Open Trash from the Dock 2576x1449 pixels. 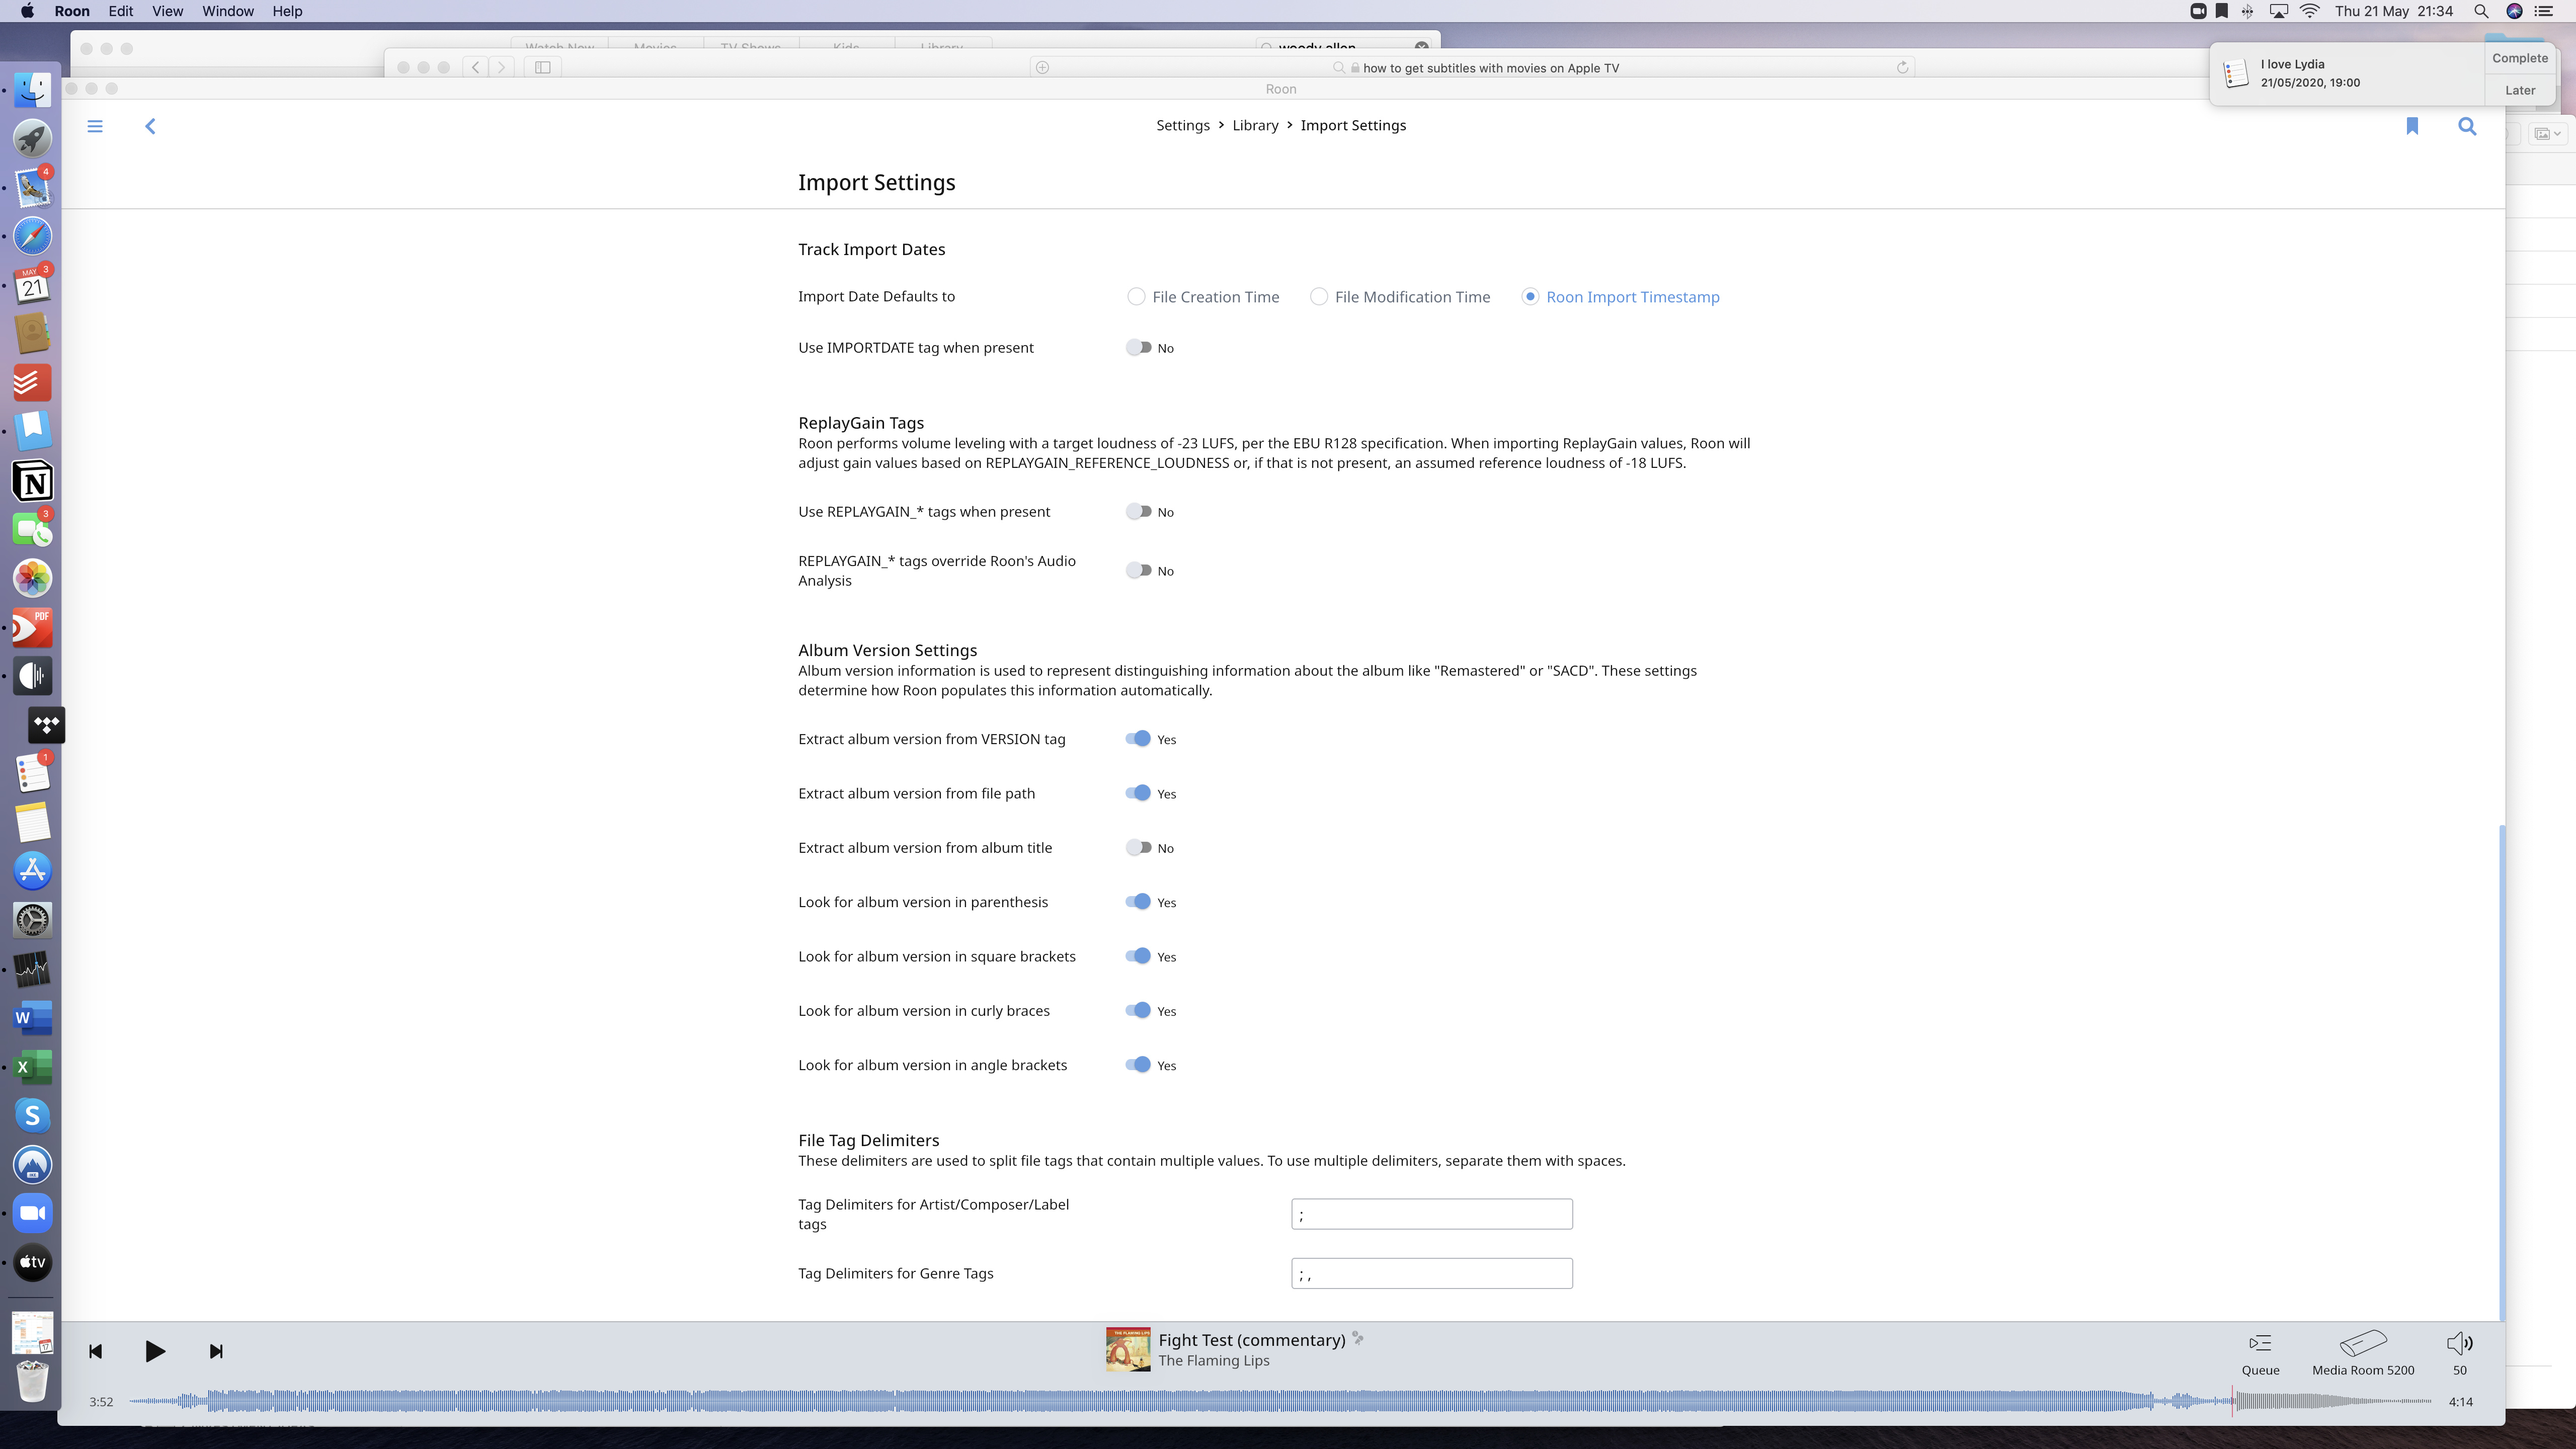pos(32,1381)
